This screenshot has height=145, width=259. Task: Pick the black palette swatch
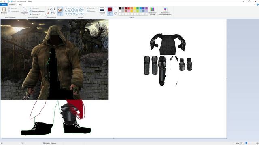(x=120, y=8)
